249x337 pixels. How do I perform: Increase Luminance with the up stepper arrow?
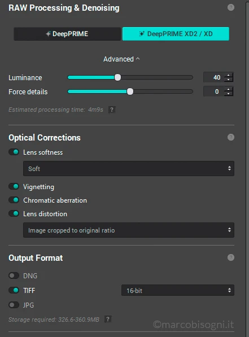point(228,75)
